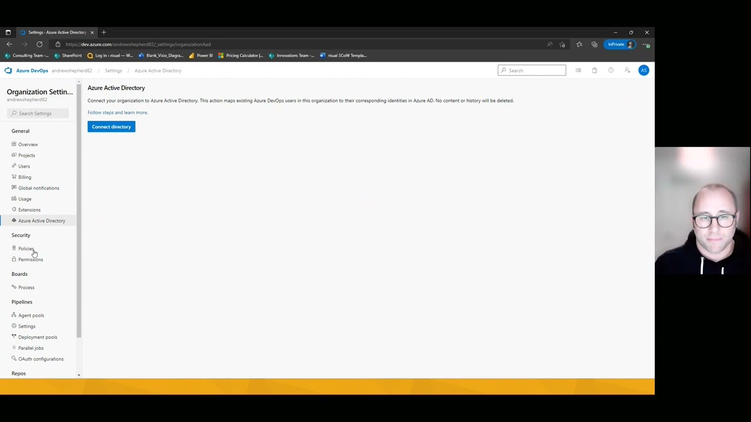
Task: Open Parallel jobs page
Action: click(x=31, y=348)
